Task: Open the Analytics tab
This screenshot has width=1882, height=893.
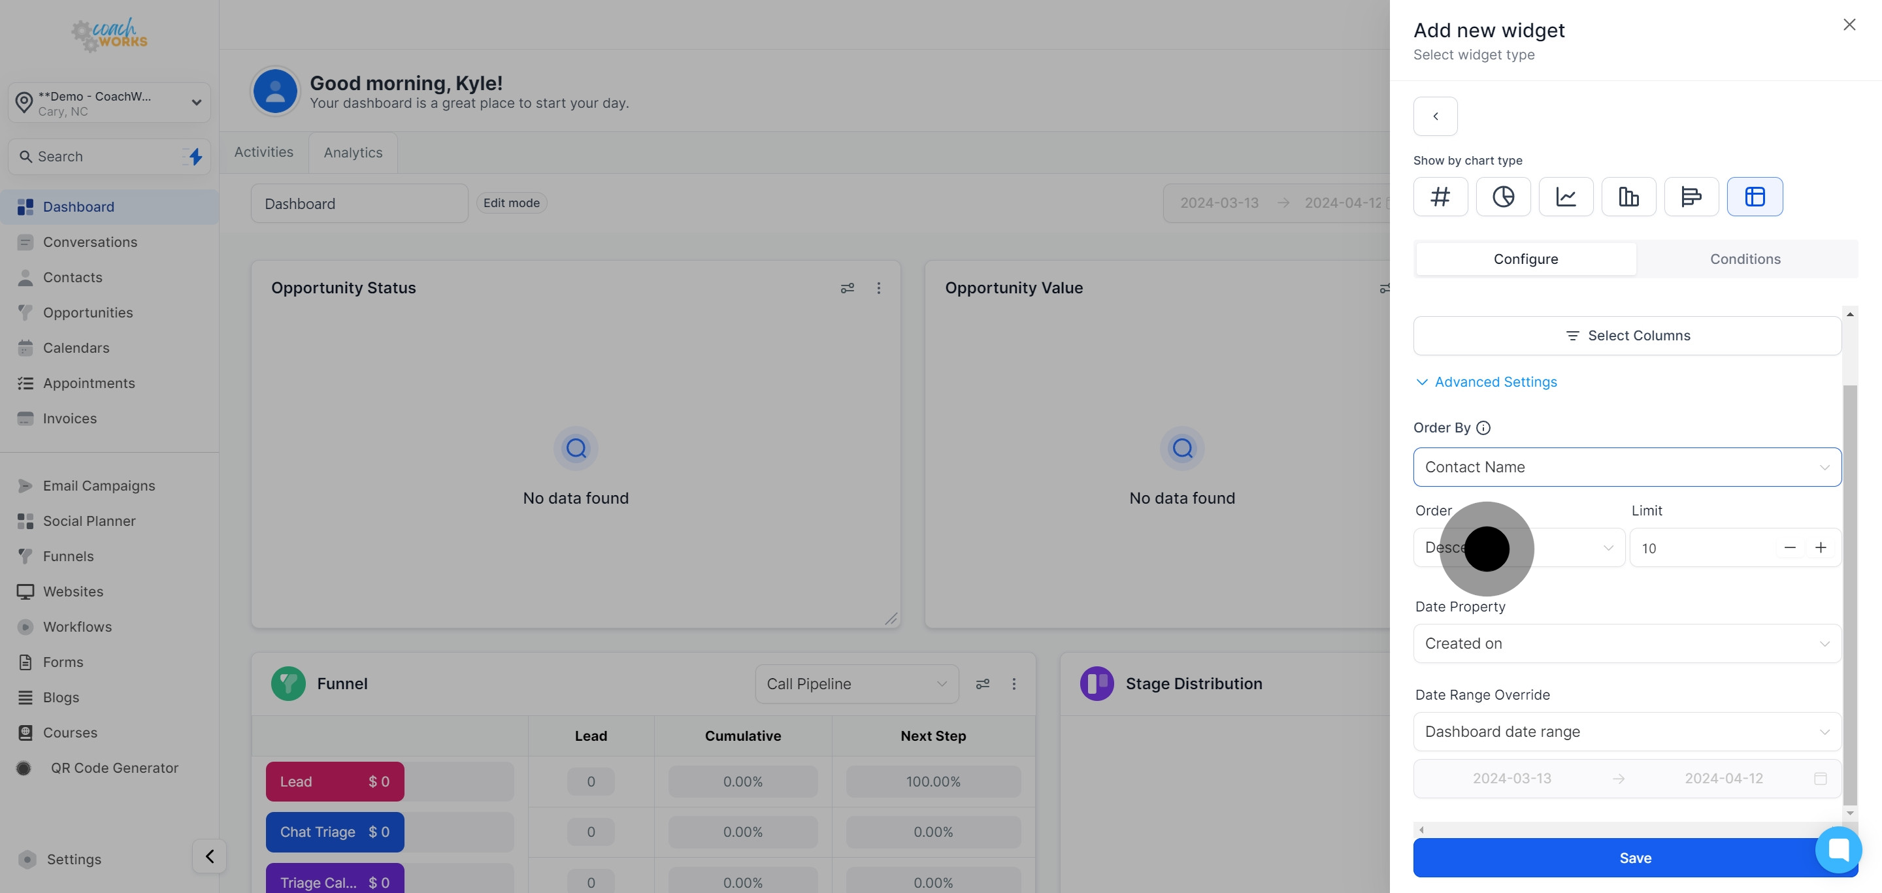Action: pyautogui.click(x=353, y=153)
